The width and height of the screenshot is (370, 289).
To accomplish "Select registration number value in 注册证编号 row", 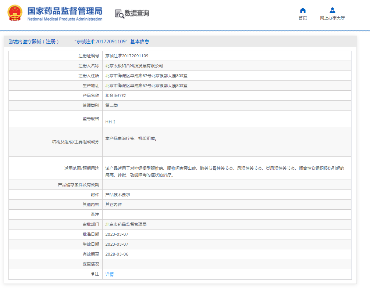I will tap(127, 56).
